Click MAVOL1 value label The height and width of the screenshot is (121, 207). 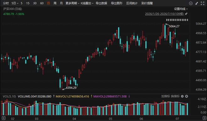72,97
